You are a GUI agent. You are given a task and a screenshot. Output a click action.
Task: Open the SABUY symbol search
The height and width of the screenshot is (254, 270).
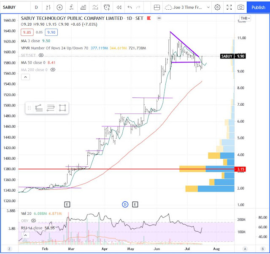[9, 8]
